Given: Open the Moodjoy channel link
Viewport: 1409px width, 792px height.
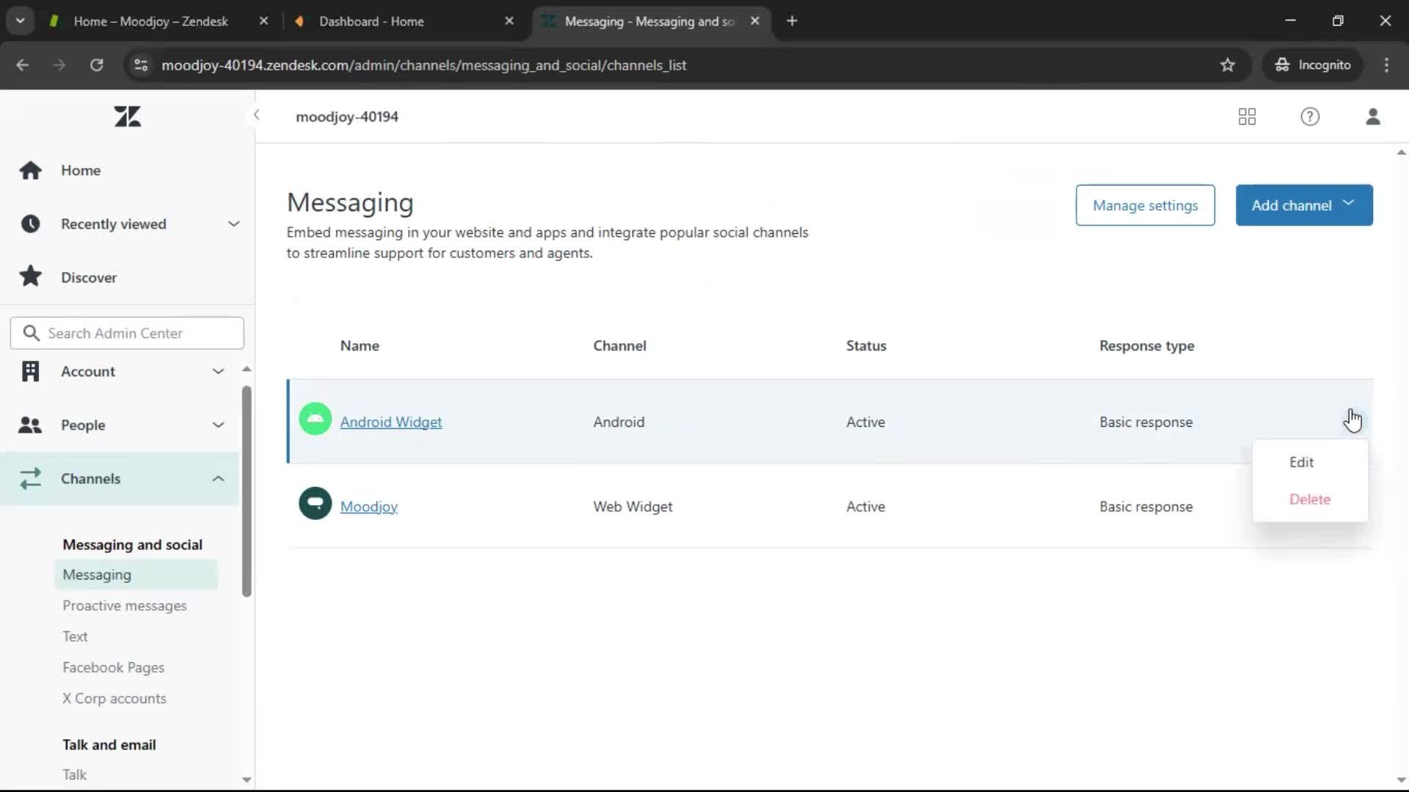Looking at the screenshot, I should tap(369, 507).
